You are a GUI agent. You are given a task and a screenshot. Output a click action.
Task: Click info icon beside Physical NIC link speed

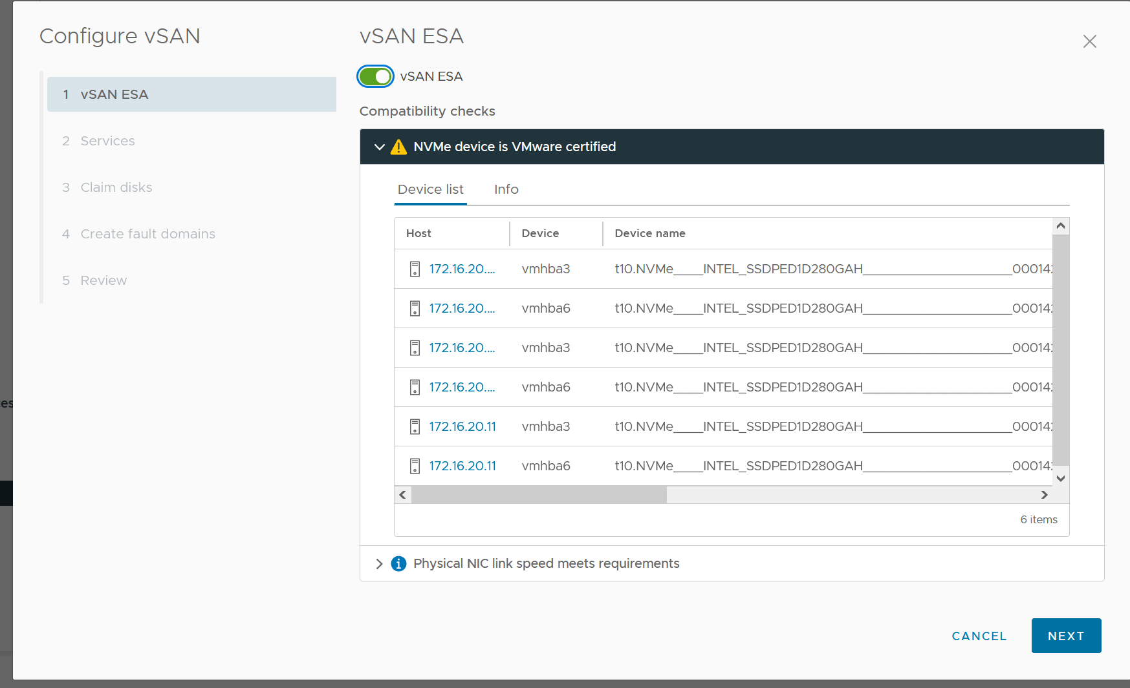399,564
